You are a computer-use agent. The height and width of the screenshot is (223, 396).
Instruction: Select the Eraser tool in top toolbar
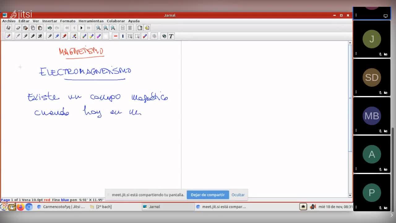tap(18, 28)
